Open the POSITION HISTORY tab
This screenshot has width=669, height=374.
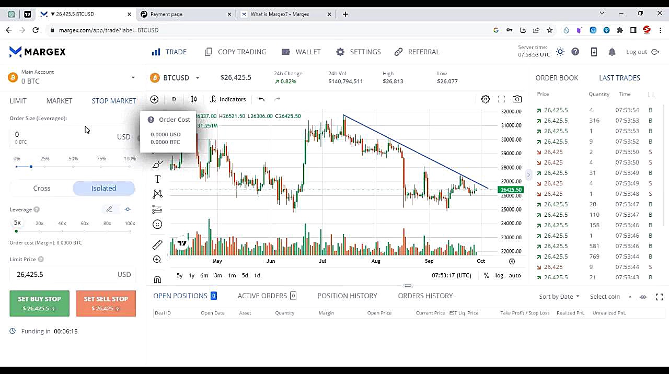pos(347,296)
